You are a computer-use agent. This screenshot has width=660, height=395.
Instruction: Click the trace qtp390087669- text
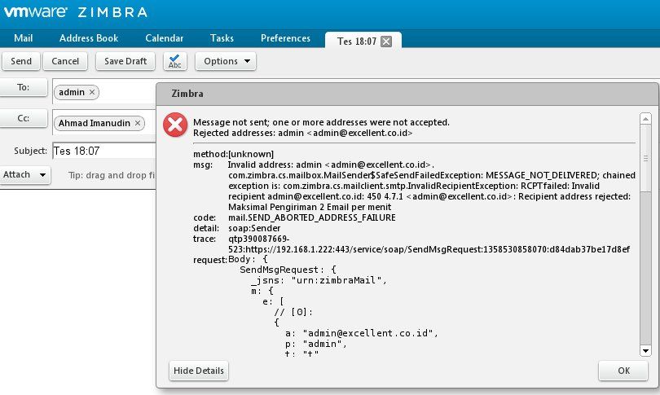(x=258, y=239)
